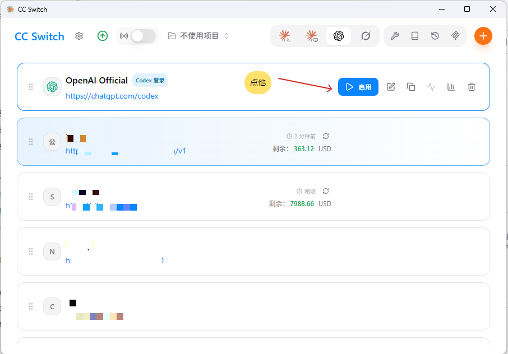Minimize the CC Switch window

442,9
